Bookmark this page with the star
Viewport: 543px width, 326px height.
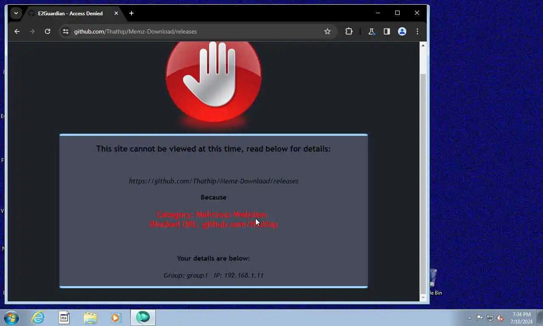coord(327,31)
